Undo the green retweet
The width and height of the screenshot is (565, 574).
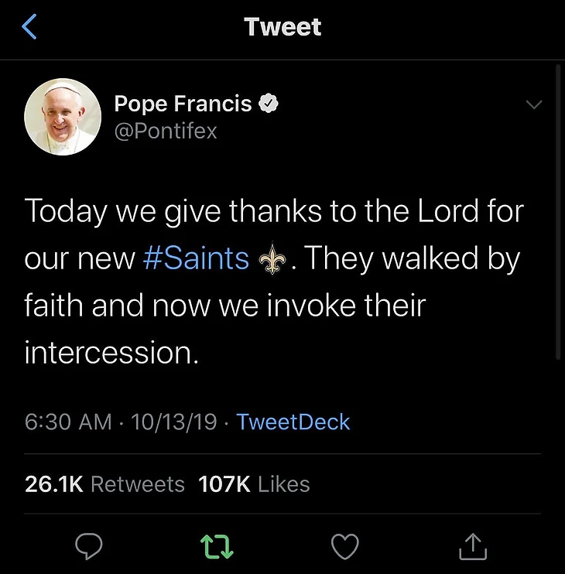217,547
